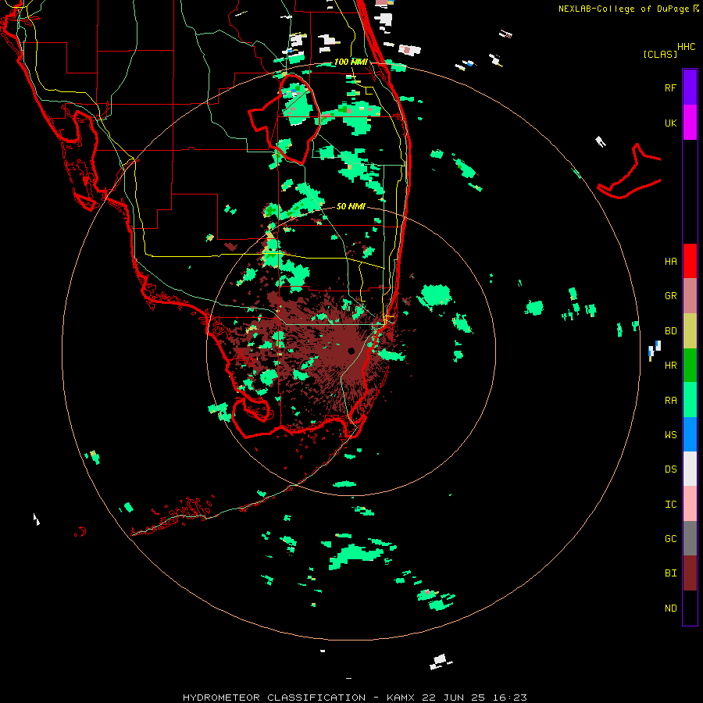Click the BD legend label
The width and height of the screenshot is (703, 703).
[x=670, y=331]
